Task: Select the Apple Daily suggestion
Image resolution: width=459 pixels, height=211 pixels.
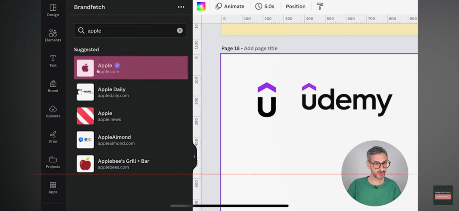Action: pos(131,92)
